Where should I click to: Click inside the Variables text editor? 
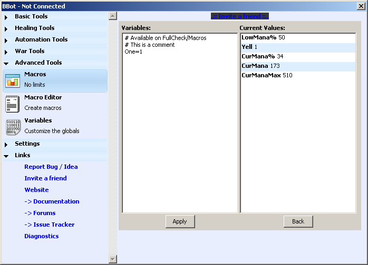click(179, 131)
